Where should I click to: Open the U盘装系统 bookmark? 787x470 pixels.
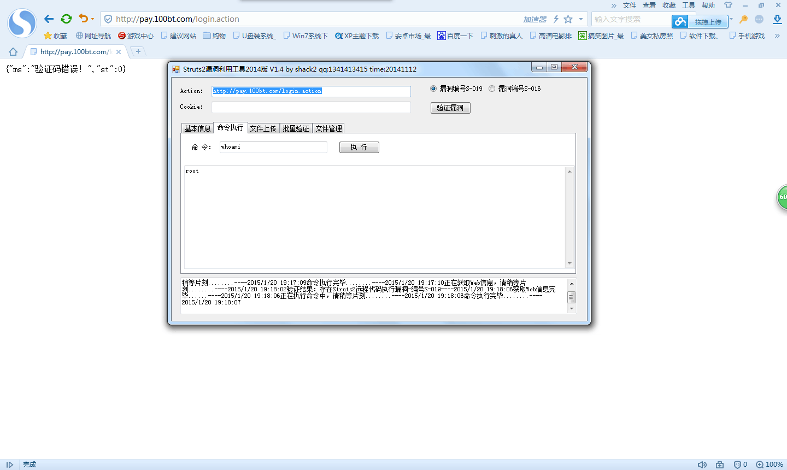(x=255, y=36)
